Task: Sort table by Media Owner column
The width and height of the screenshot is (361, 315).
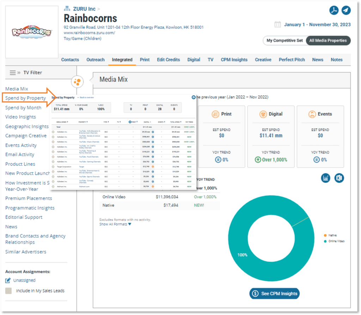Action: tap(62, 122)
